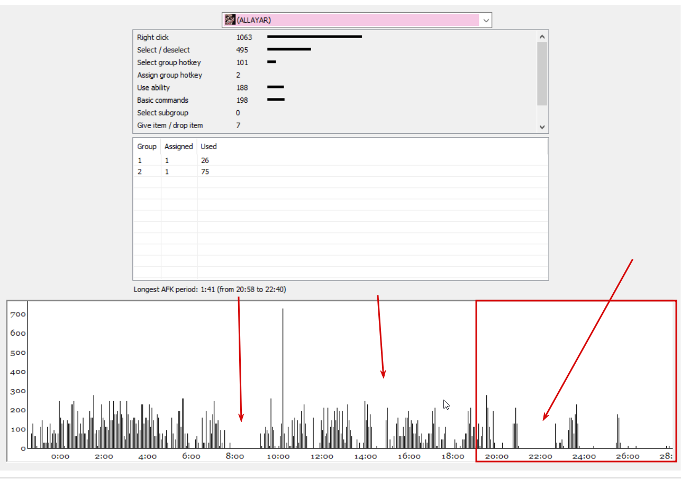Select the "Right click" action row
The height and width of the screenshot is (479, 681).
[334, 37]
